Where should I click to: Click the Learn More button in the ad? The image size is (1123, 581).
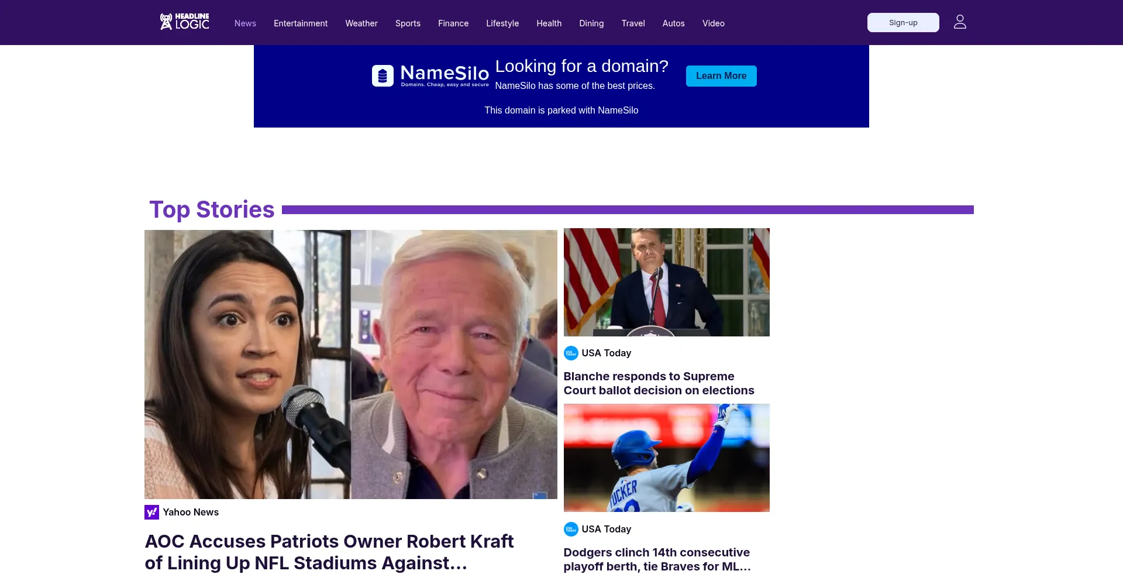pos(721,76)
